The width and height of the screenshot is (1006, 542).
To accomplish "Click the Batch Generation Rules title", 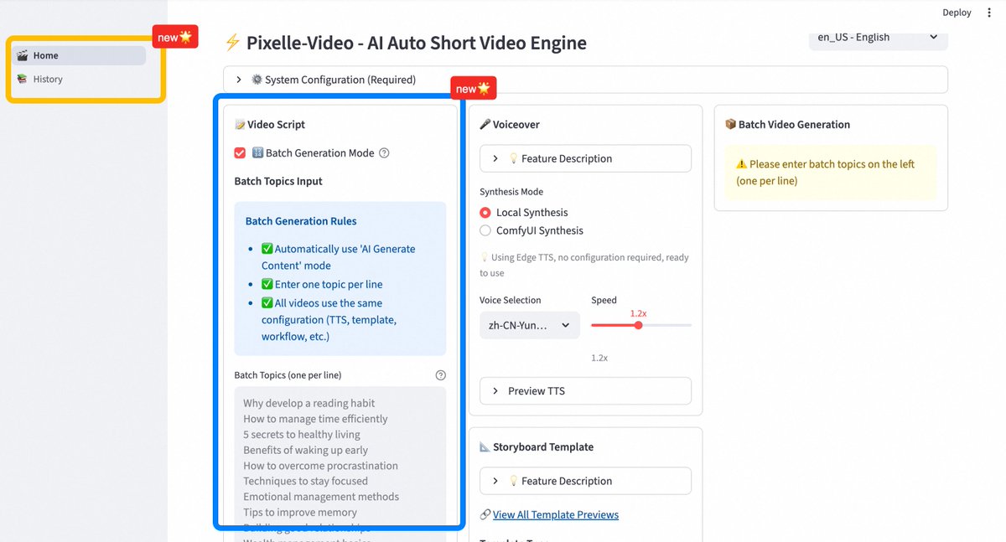I will (301, 221).
